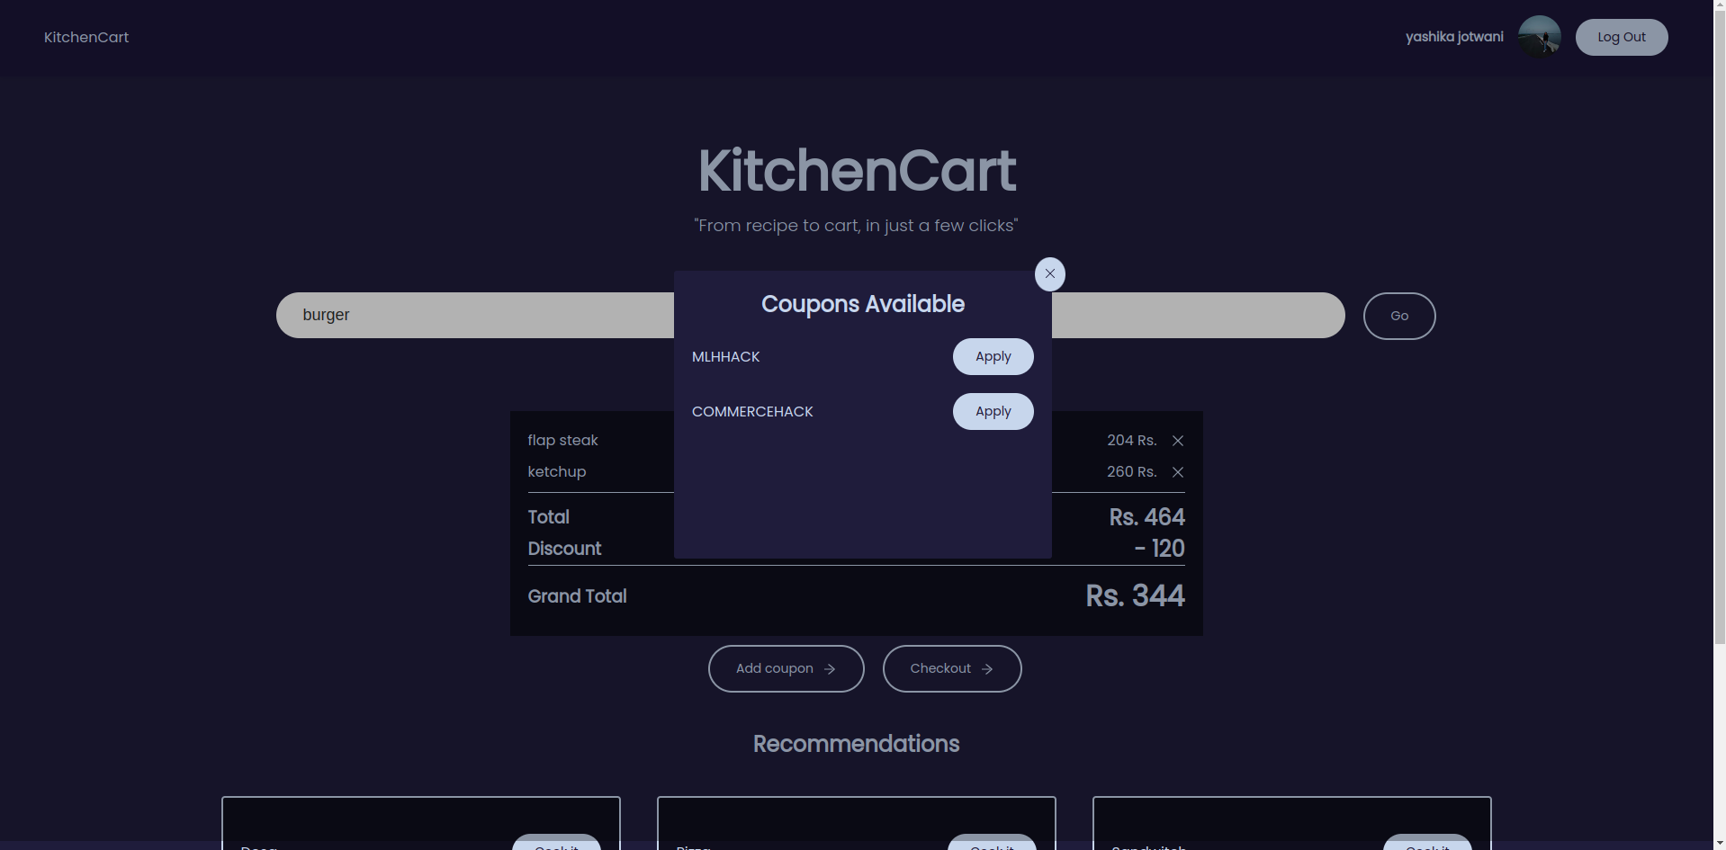Click Cook it on the Sandwich card
The image size is (1726, 850).
click(x=1426, y=844)
